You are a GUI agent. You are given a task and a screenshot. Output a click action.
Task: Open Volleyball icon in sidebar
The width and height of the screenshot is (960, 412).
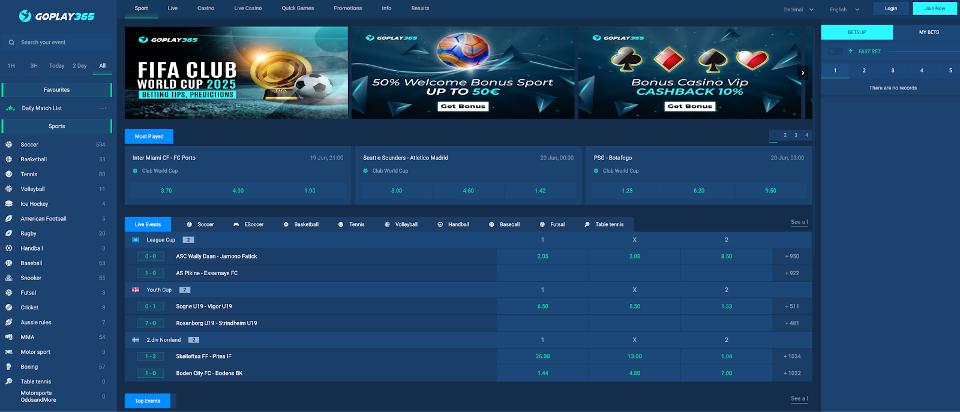(x=9, y=189)
